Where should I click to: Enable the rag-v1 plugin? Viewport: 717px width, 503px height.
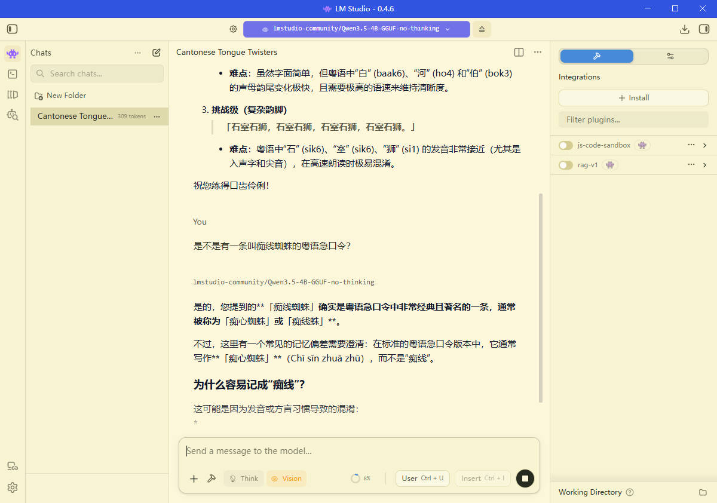[565, 164]
